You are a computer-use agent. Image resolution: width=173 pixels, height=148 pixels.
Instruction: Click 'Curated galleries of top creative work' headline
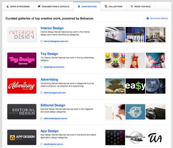(50, 18)
